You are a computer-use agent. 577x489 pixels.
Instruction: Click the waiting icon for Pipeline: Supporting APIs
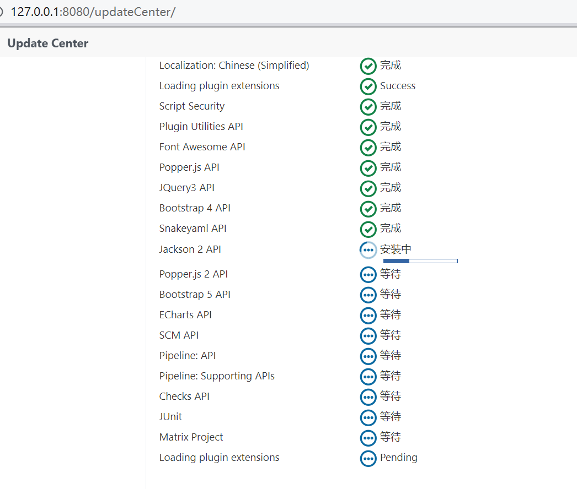[368, 377]
